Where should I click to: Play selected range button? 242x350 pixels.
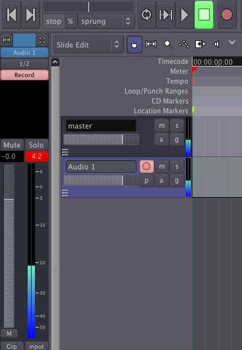coord(166,15)
